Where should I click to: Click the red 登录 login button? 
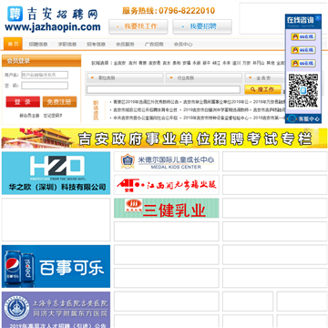point(23,102)
